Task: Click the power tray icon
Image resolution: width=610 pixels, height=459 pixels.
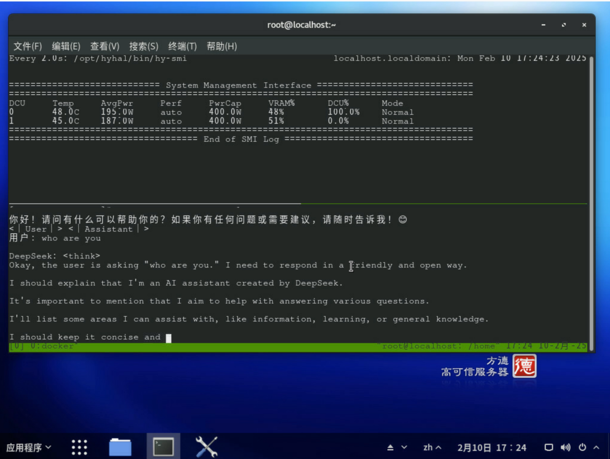Action: 582,447
